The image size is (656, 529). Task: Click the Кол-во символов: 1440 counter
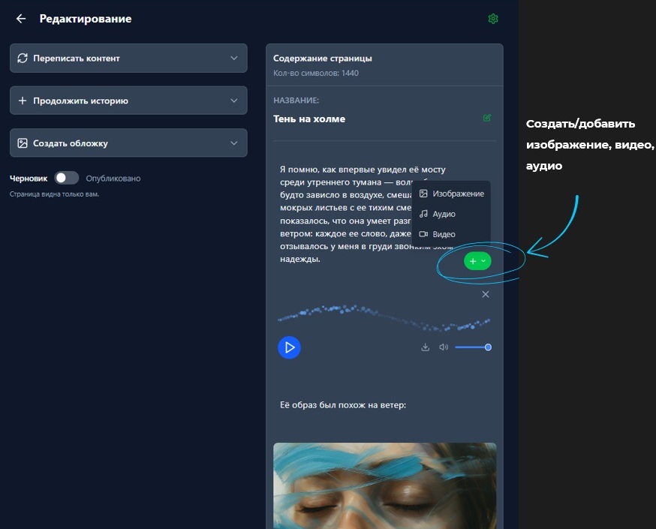(x=316, y=74)
